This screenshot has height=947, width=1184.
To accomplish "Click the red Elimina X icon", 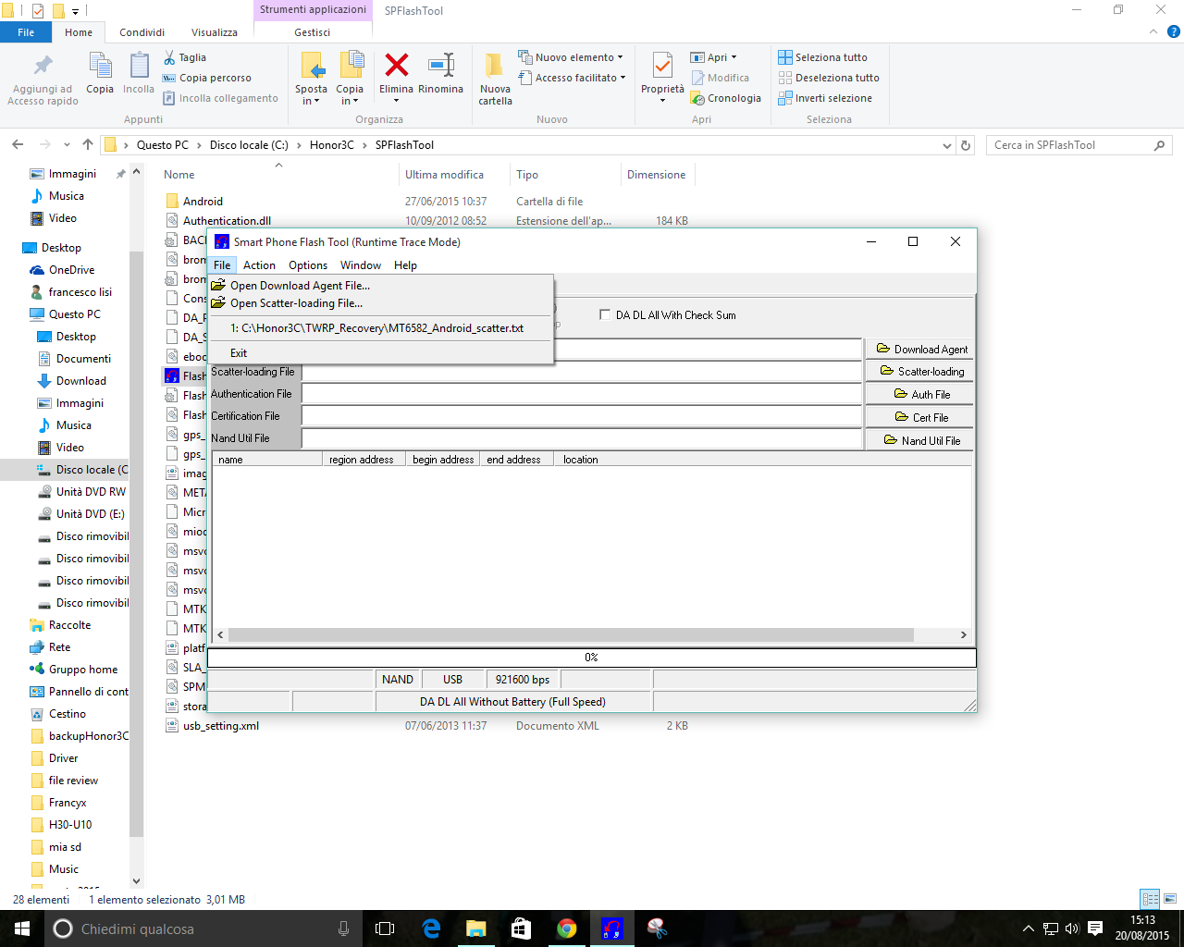I will (397, 65).
